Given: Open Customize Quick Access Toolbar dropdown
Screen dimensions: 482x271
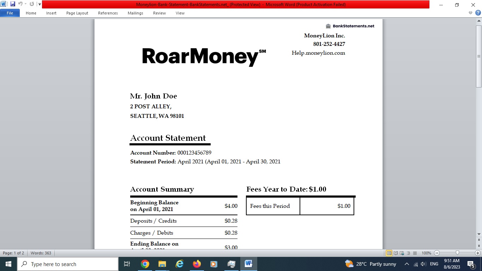Looking at the screenshot, I should pos(40,4).
